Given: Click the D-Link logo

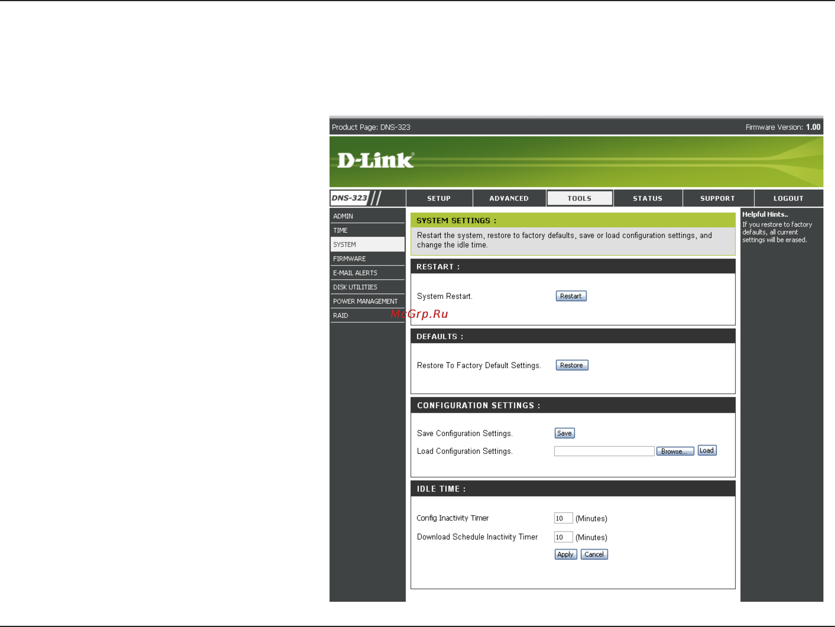Looking at the screenshot, I should point(375,160).
